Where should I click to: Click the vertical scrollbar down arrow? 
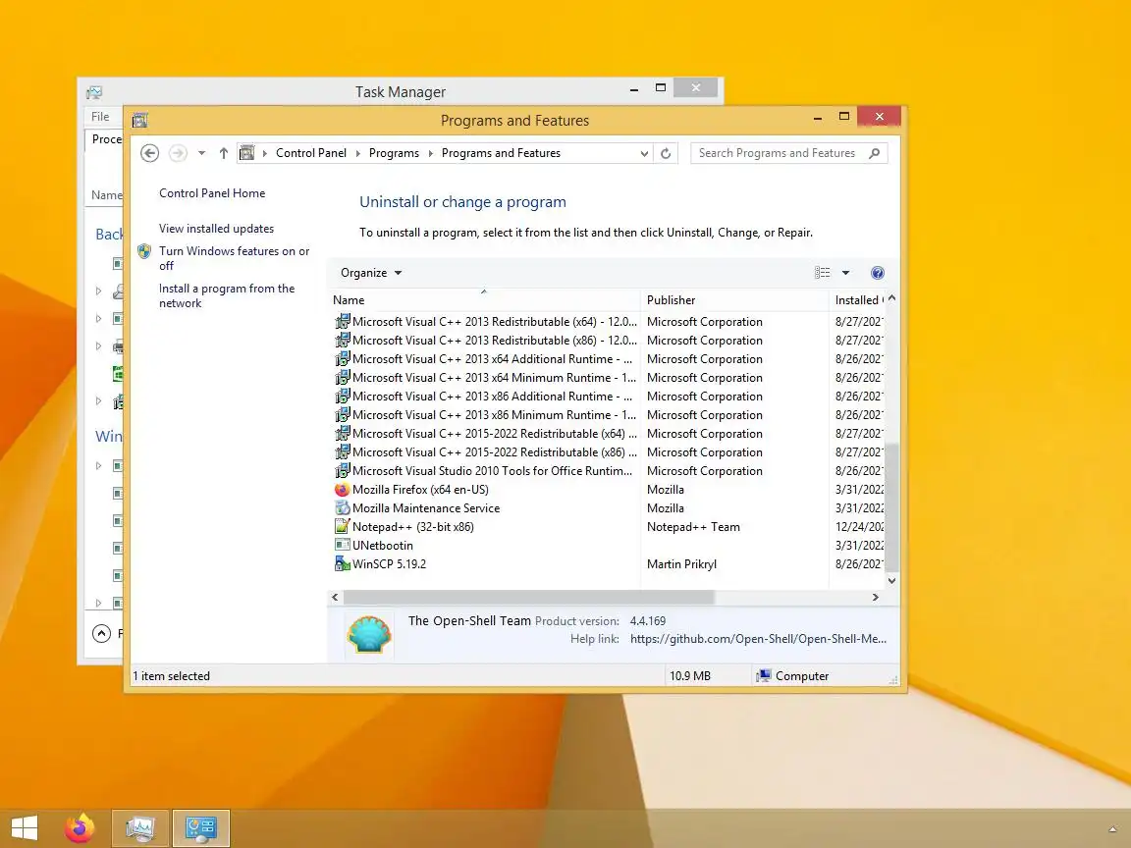click(x=892, y=580)
